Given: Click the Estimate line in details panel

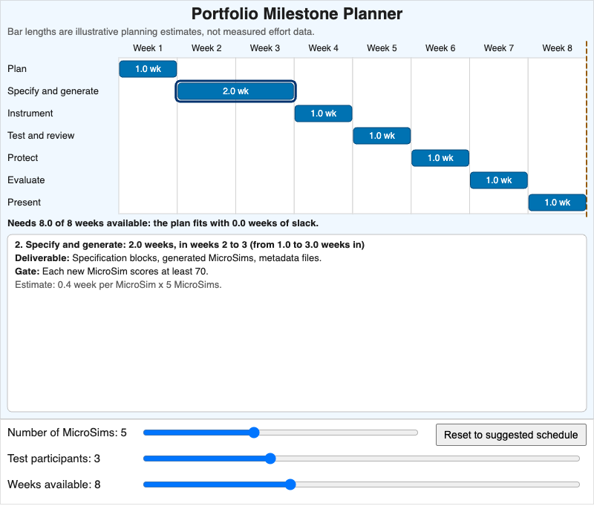Looking at the screenshot, I should point(118,285).
